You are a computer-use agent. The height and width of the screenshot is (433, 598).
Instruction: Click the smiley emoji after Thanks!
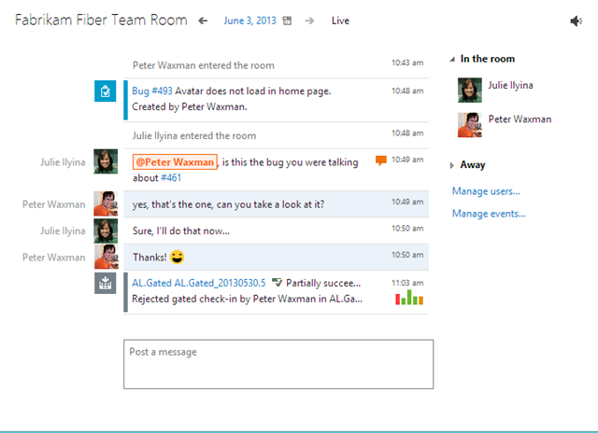[178, 257]
